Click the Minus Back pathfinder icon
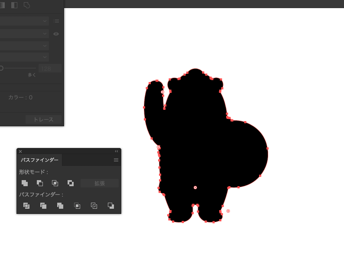 pos(111,206)
